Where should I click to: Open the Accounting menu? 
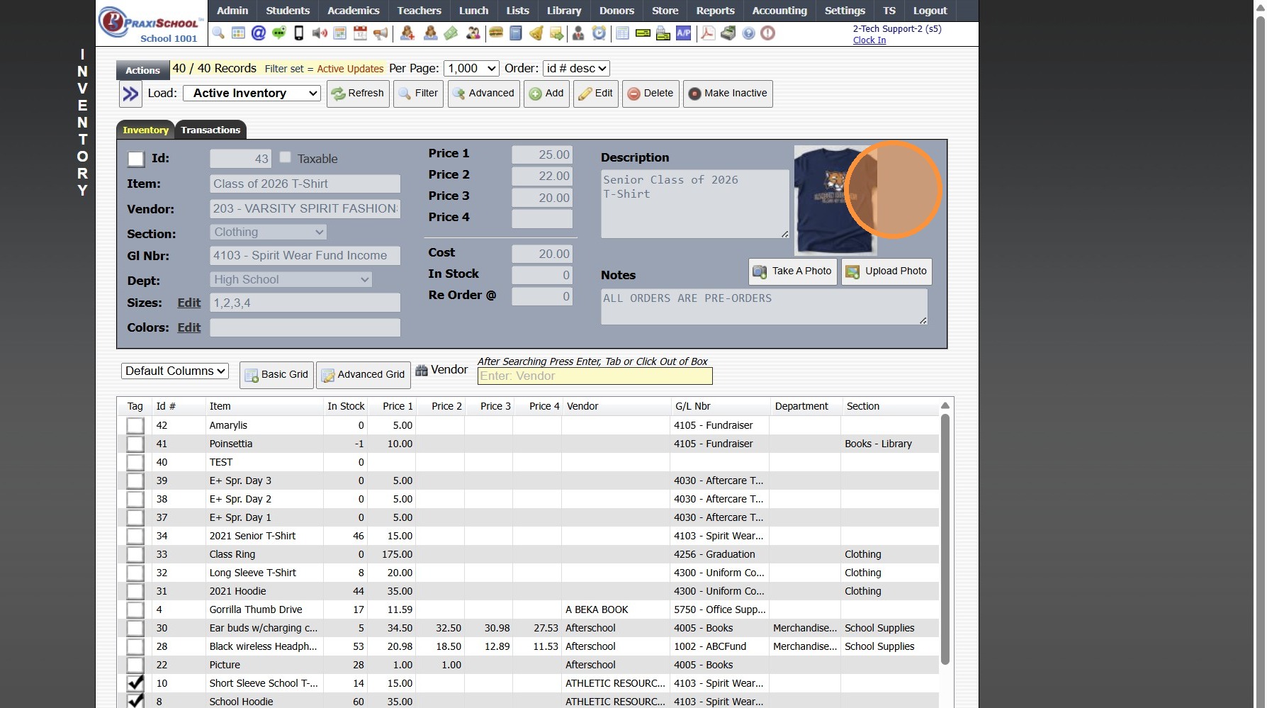pyautogui.click(x=779, y=11)
